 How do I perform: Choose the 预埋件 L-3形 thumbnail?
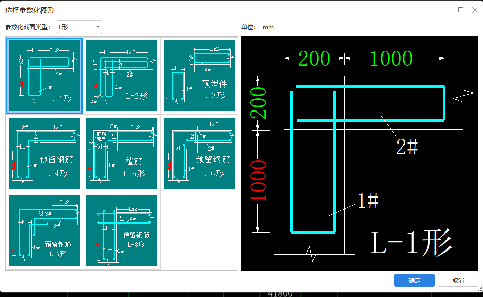(199, 76)
